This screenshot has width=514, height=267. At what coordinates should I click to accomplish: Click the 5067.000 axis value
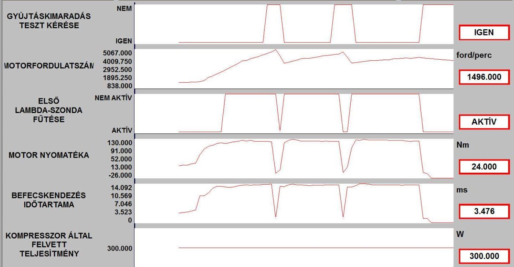coord(118,53)
